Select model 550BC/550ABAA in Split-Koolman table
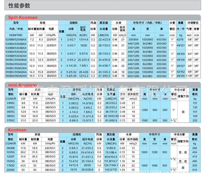 pyautogui.click(x=16, y=60)
